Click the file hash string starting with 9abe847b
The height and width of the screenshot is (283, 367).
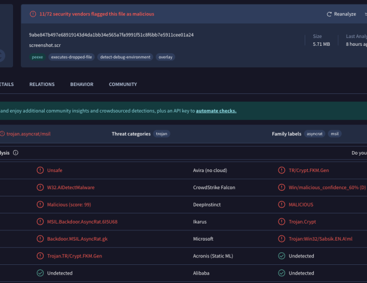tap(111, 35)
